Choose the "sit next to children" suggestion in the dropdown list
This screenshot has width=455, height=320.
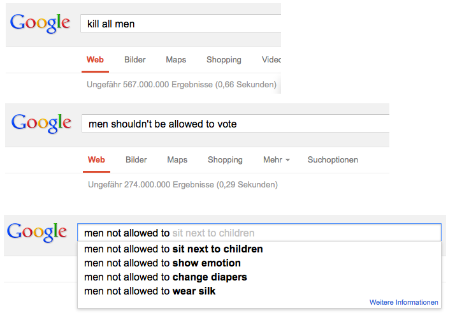(x=173, y=249)
